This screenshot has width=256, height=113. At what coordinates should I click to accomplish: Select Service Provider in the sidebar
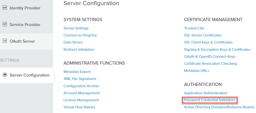pos(25,25)
